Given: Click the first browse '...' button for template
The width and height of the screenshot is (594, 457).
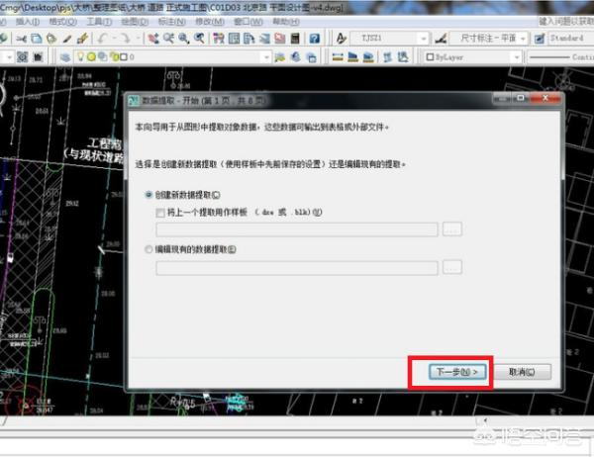Looking at the screenshot, I should coord(452,229).
